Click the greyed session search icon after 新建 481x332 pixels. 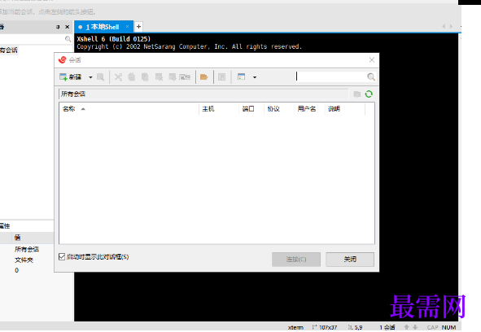point(100,76)
